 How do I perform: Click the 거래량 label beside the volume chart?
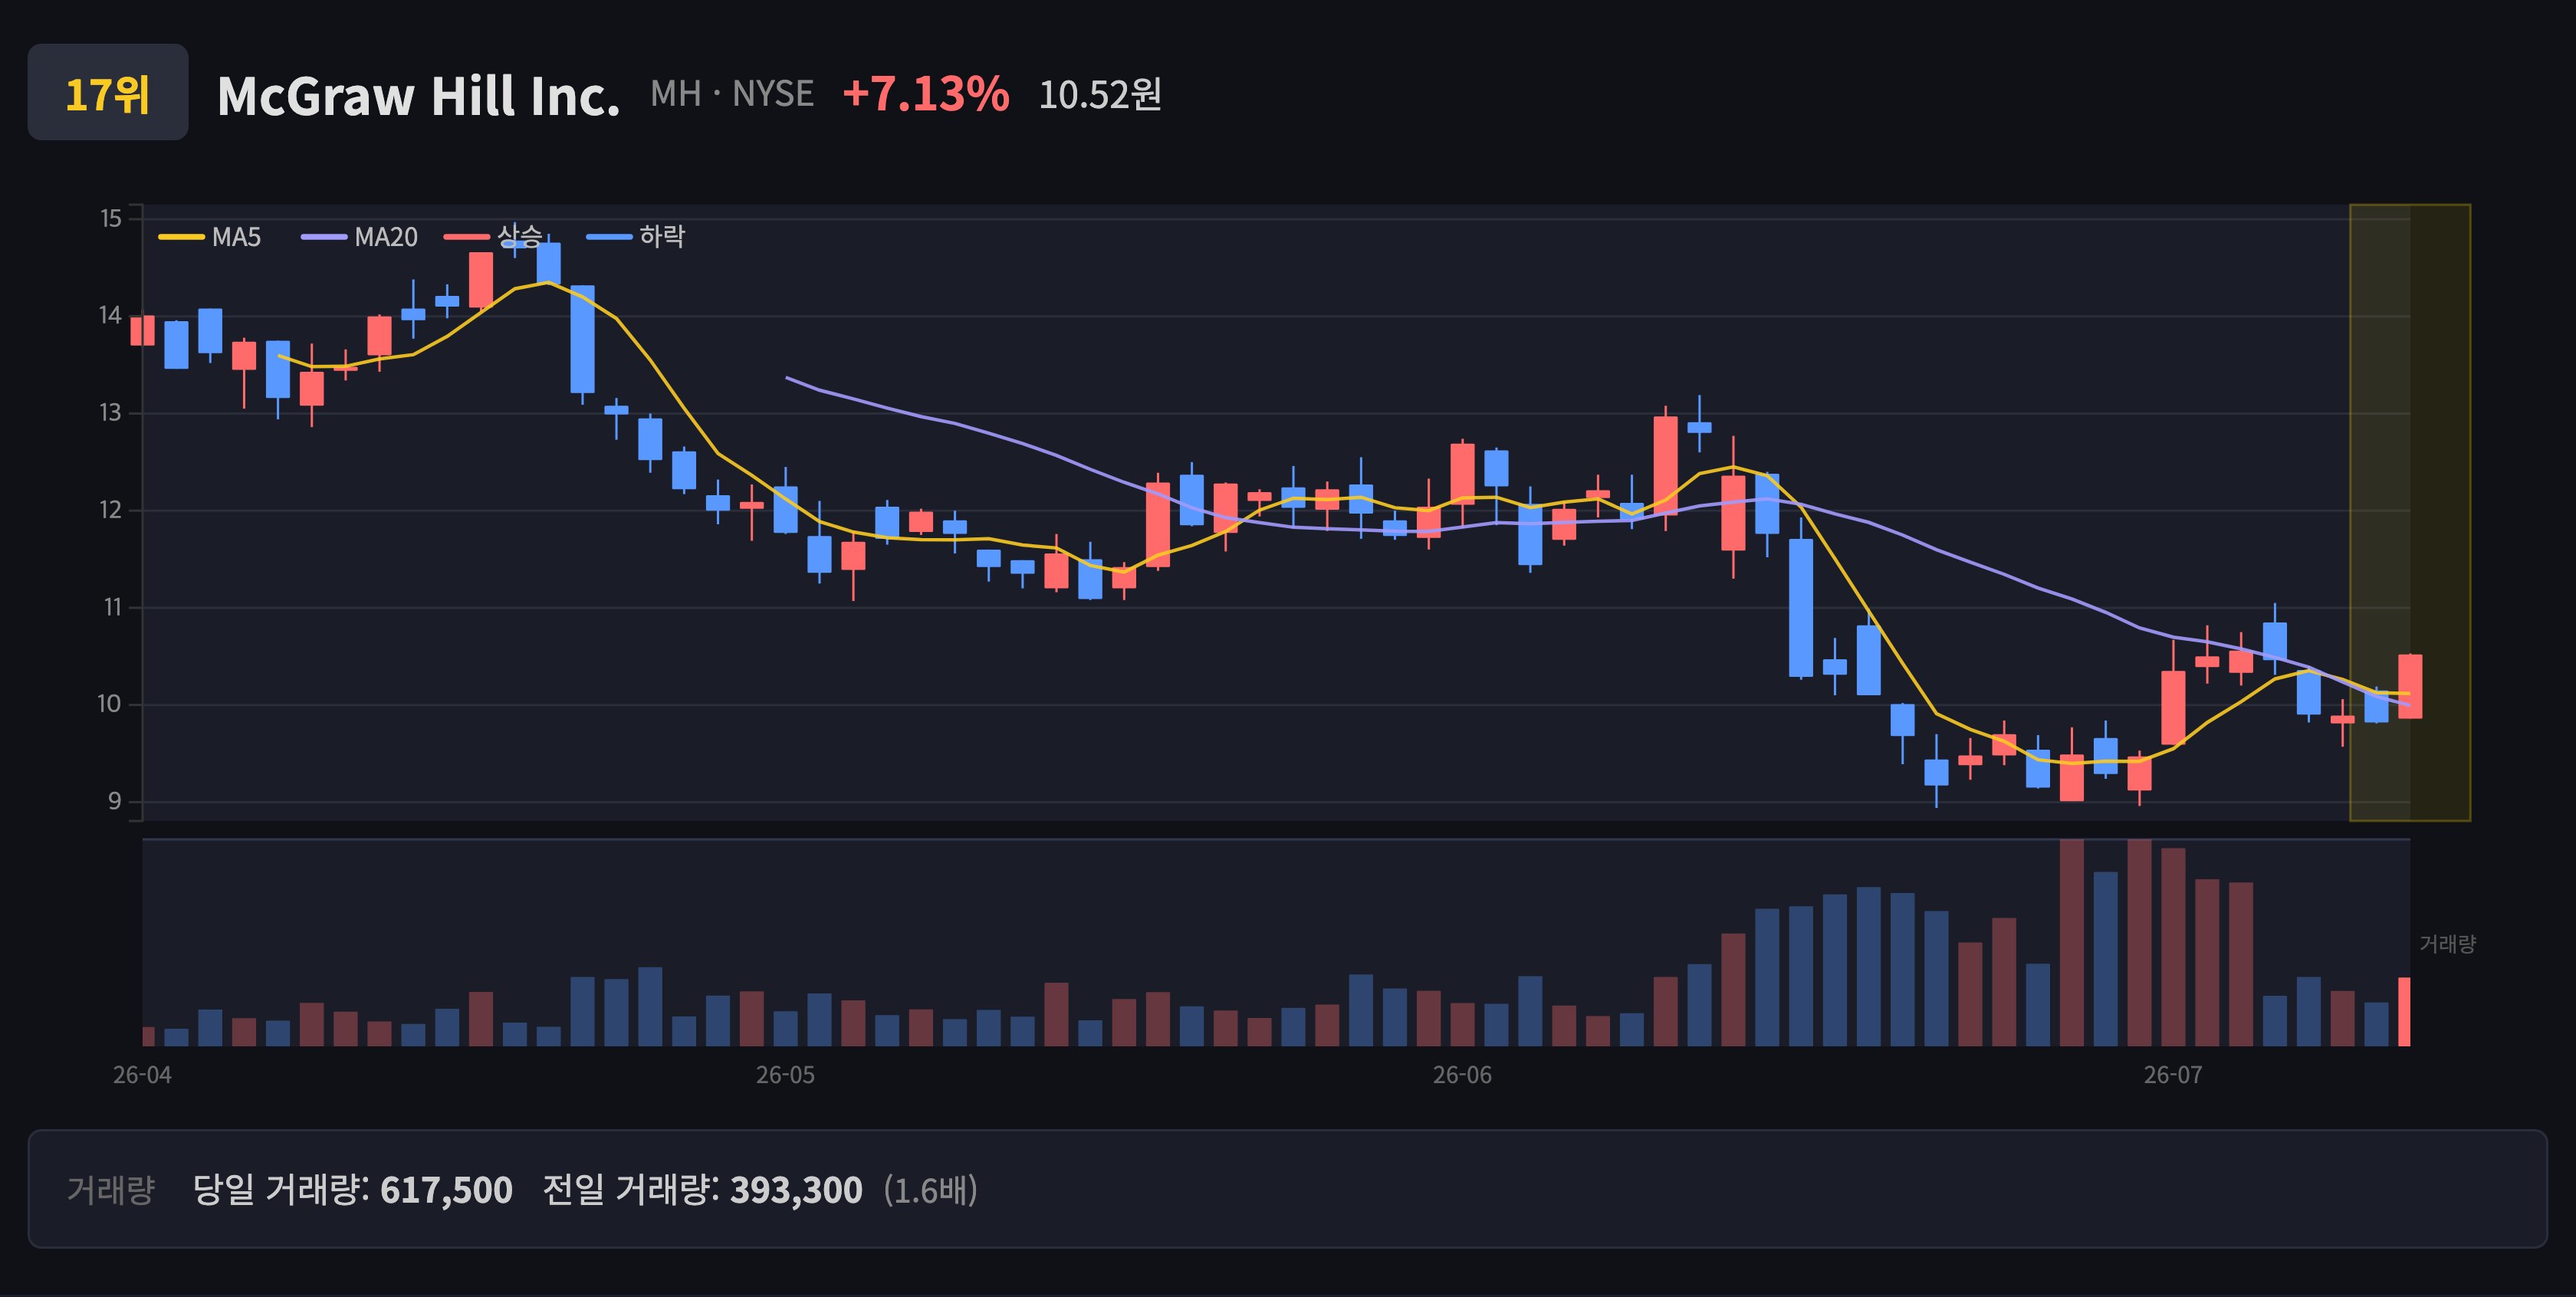coord(2447,943)
